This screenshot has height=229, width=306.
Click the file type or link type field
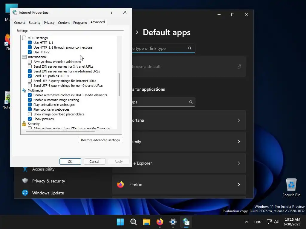163,48
